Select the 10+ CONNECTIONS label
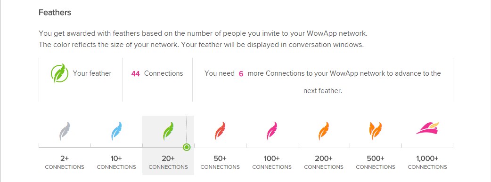 point(116,163)
